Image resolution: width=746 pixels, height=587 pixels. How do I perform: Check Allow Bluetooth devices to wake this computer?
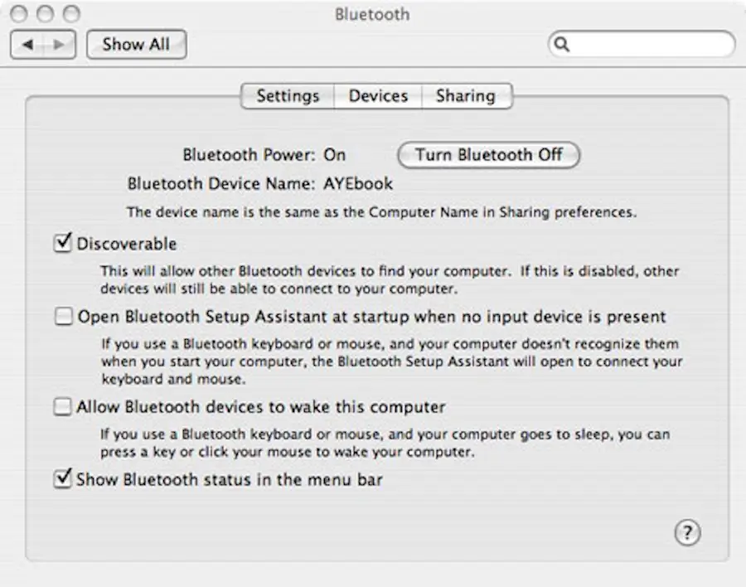pos(63,407)
